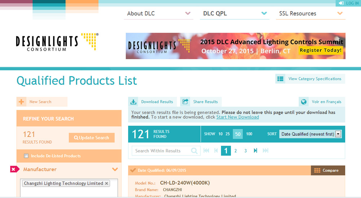Click the Update Search button
The height and width of the screenshot is (198, 361).
pyautogui.click(x=92, y=138)
